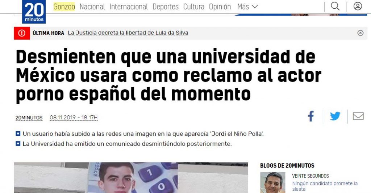Share article on Facebook

[x=310, y=116]
